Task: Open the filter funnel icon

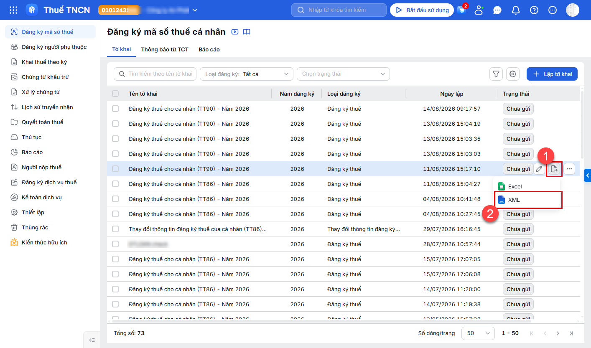Action: (x=496, y=74)
